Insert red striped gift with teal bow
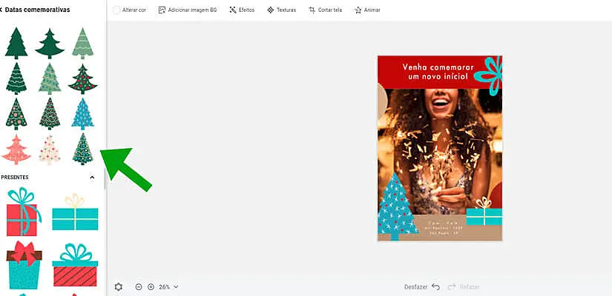 pos(75,265)
